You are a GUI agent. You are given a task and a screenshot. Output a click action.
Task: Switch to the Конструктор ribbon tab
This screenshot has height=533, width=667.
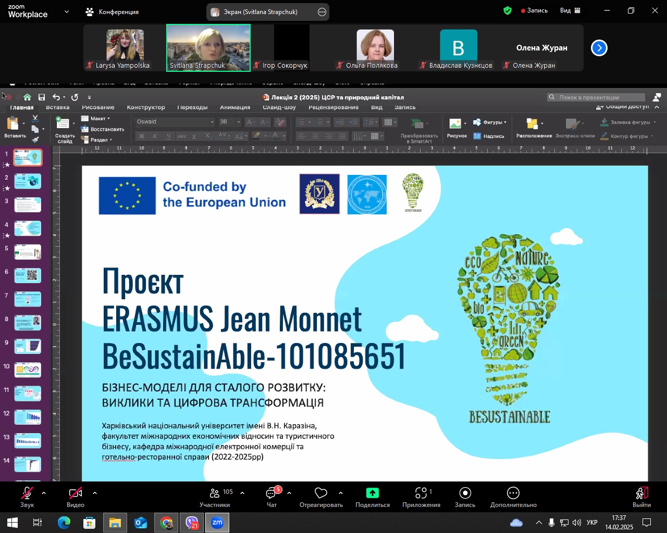point(146,108)
